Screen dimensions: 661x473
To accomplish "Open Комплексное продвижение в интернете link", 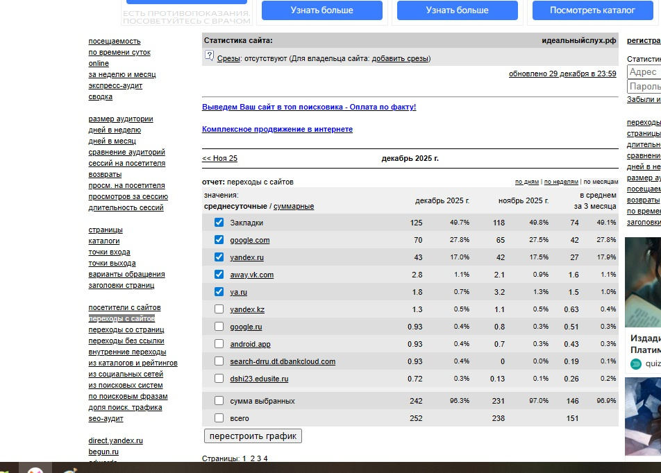I will [x=278, y=129].
